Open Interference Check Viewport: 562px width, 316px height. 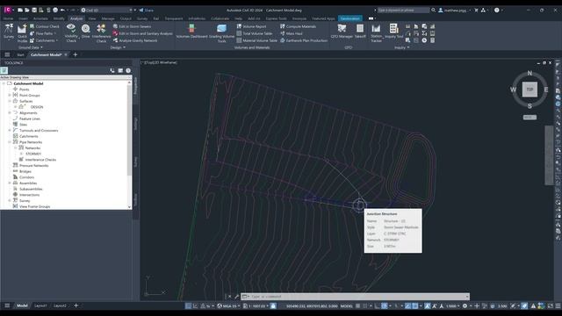(x=101, y=33)
